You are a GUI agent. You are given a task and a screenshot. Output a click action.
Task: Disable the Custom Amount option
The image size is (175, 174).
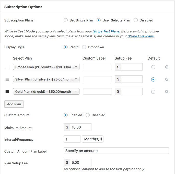click(88, 115)
